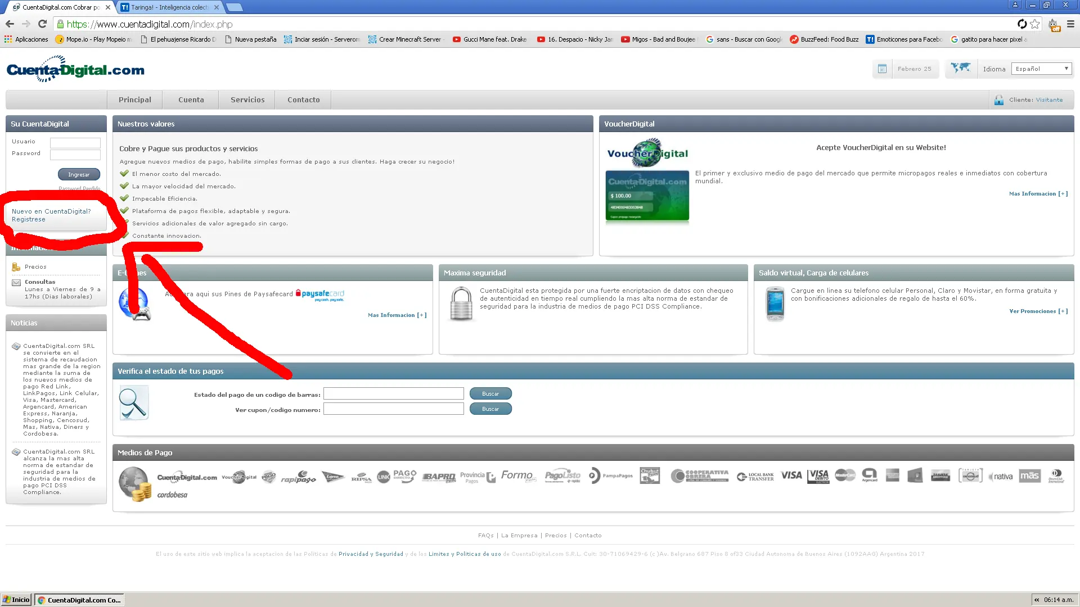This screenshot has height=607, width=1080.
Task: Open the Crear Minecraft Server bookmark
Action: click(406, 39)
